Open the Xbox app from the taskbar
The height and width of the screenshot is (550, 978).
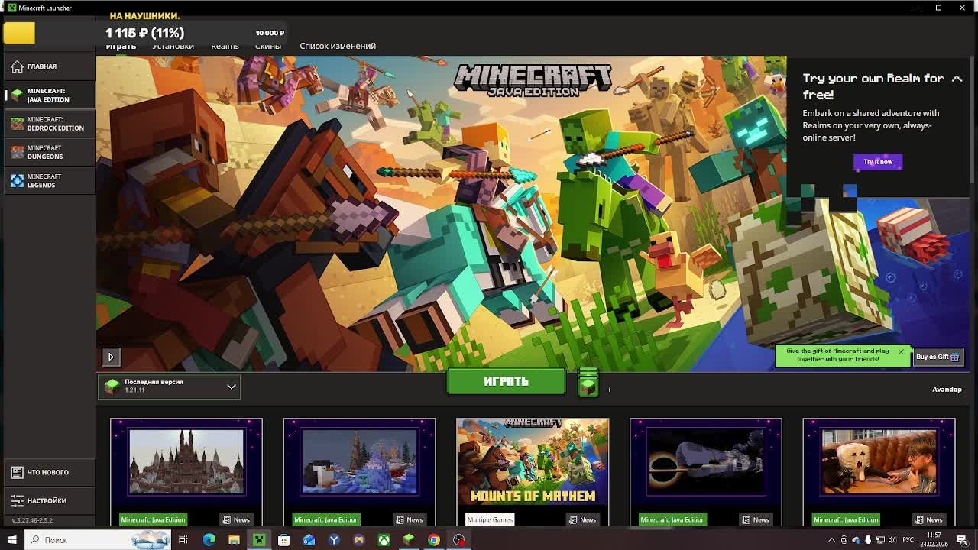[x=384, y=540]
